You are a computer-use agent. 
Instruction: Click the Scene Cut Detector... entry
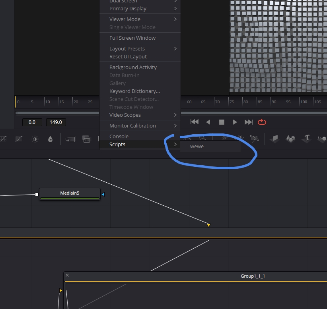click(140, 99)
